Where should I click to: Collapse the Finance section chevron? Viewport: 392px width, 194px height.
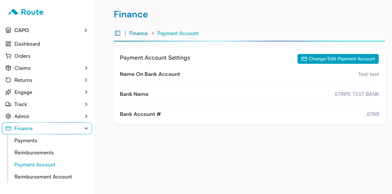[86, 128]
